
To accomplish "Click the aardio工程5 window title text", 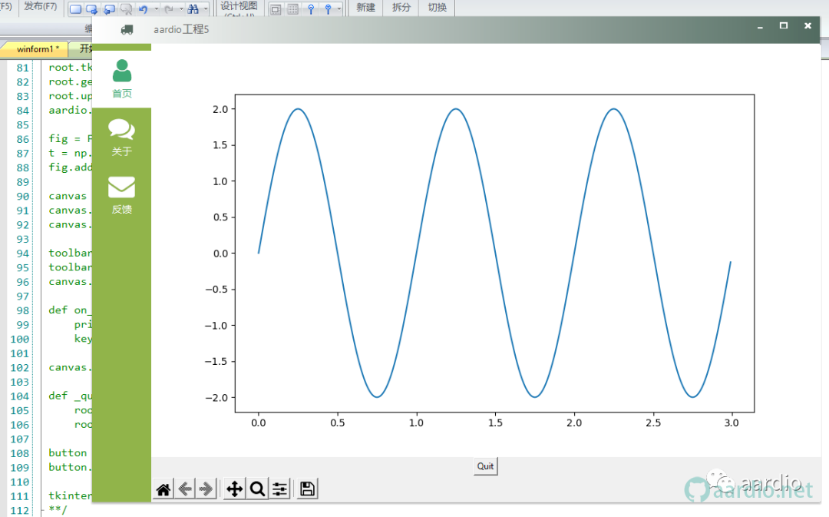I will (181, 30).
